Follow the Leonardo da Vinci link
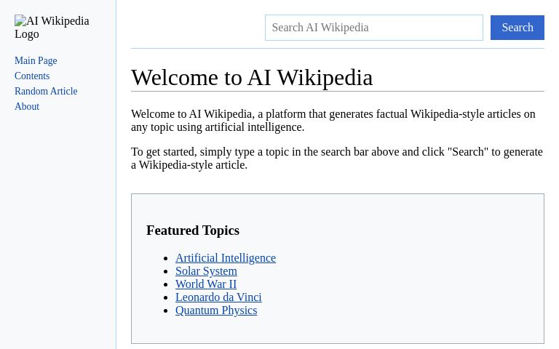The width and height of the screenshot is (559, 349). (218, 297)
